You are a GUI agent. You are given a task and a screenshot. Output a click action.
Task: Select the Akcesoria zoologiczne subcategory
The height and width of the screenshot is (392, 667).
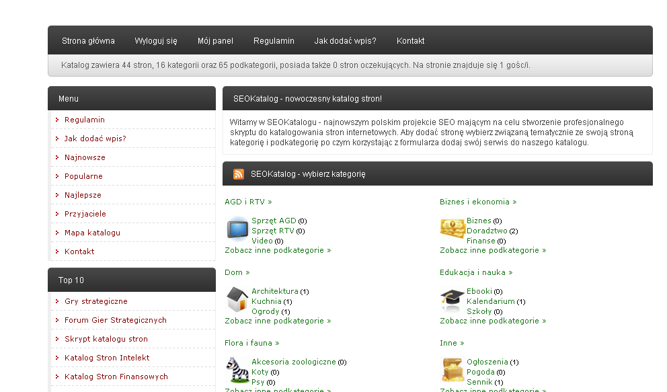(293, 362)
